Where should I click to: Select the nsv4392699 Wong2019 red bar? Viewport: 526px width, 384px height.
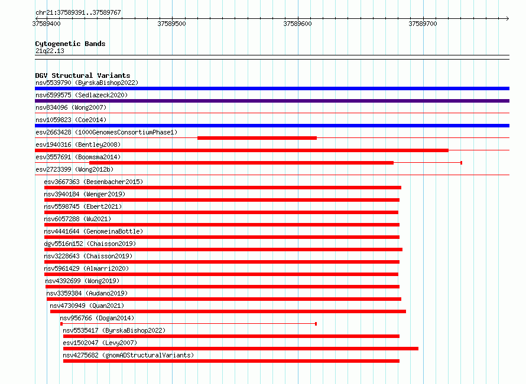[222, 287]
